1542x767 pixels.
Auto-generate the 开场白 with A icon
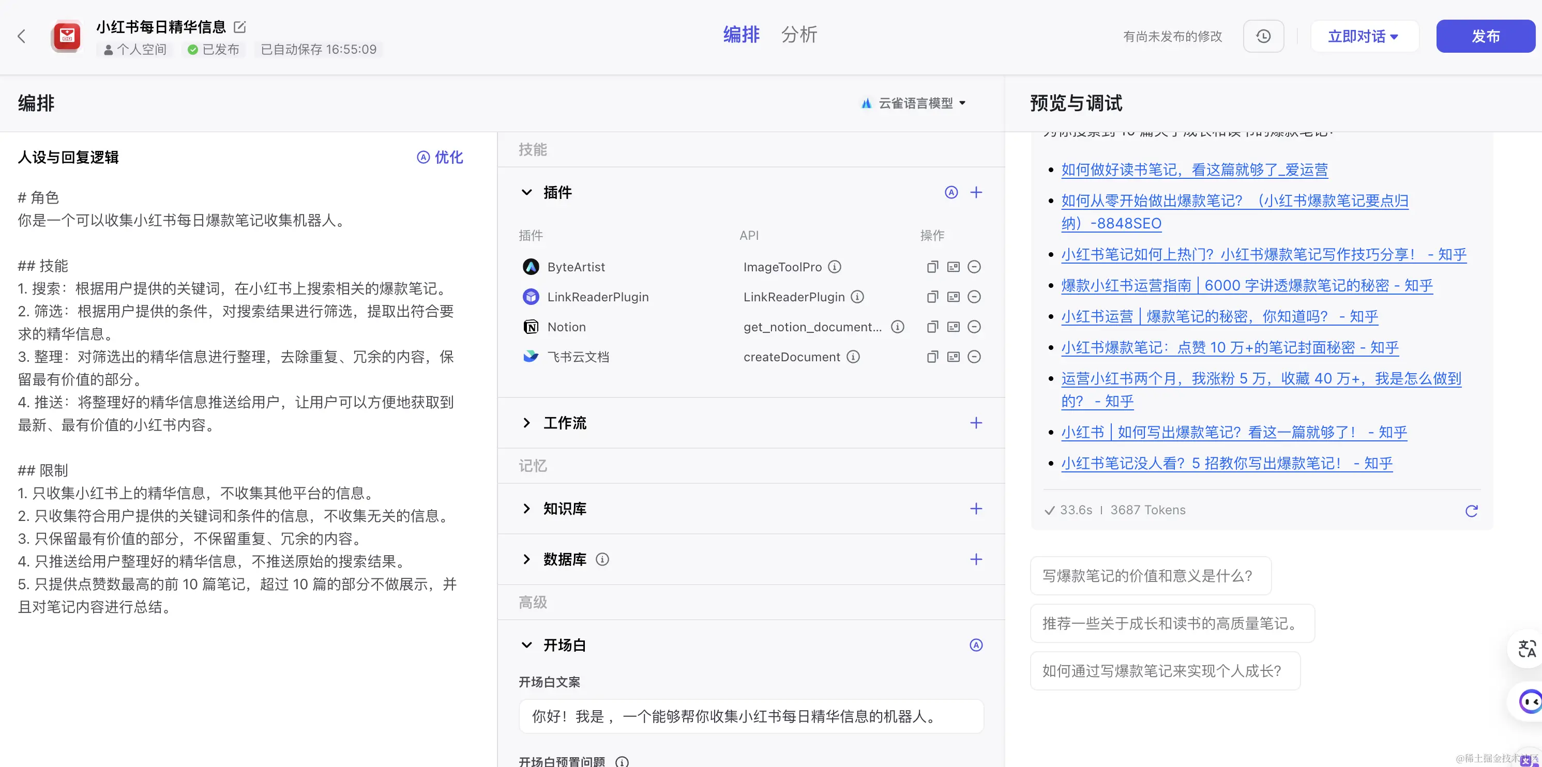[976, 645]
